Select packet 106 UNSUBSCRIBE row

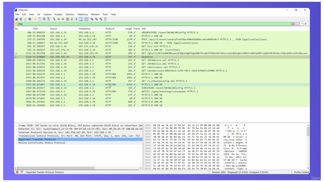(162, 33)
